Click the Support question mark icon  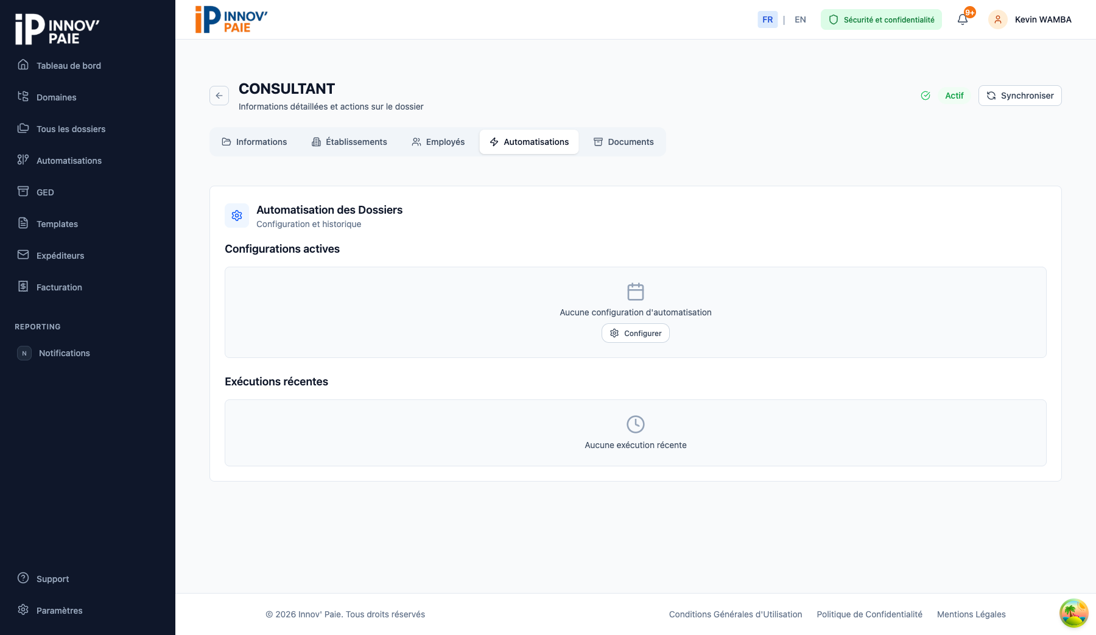click(x=23, y=577)
